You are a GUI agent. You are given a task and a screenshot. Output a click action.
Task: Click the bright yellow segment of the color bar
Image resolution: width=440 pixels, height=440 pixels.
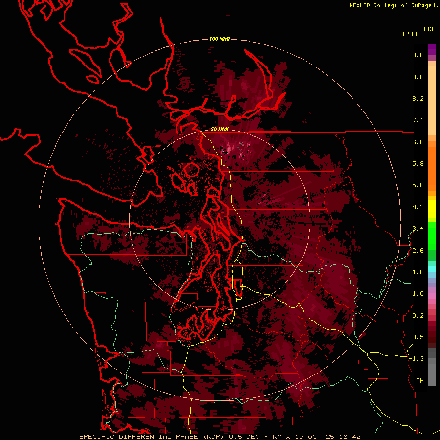pos(432,209)
